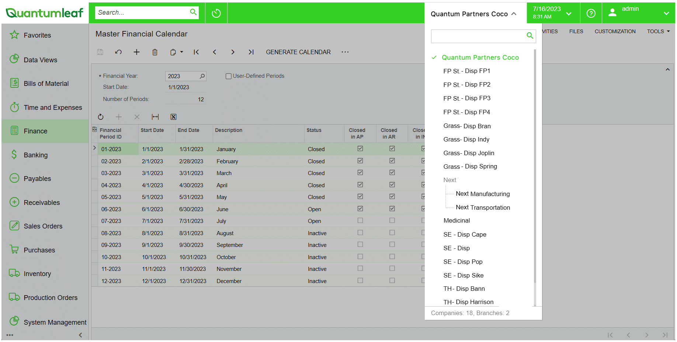Go to next record arrow
Image resolution: width=677 pixels, height=342 pixels.
pos(233,52)
